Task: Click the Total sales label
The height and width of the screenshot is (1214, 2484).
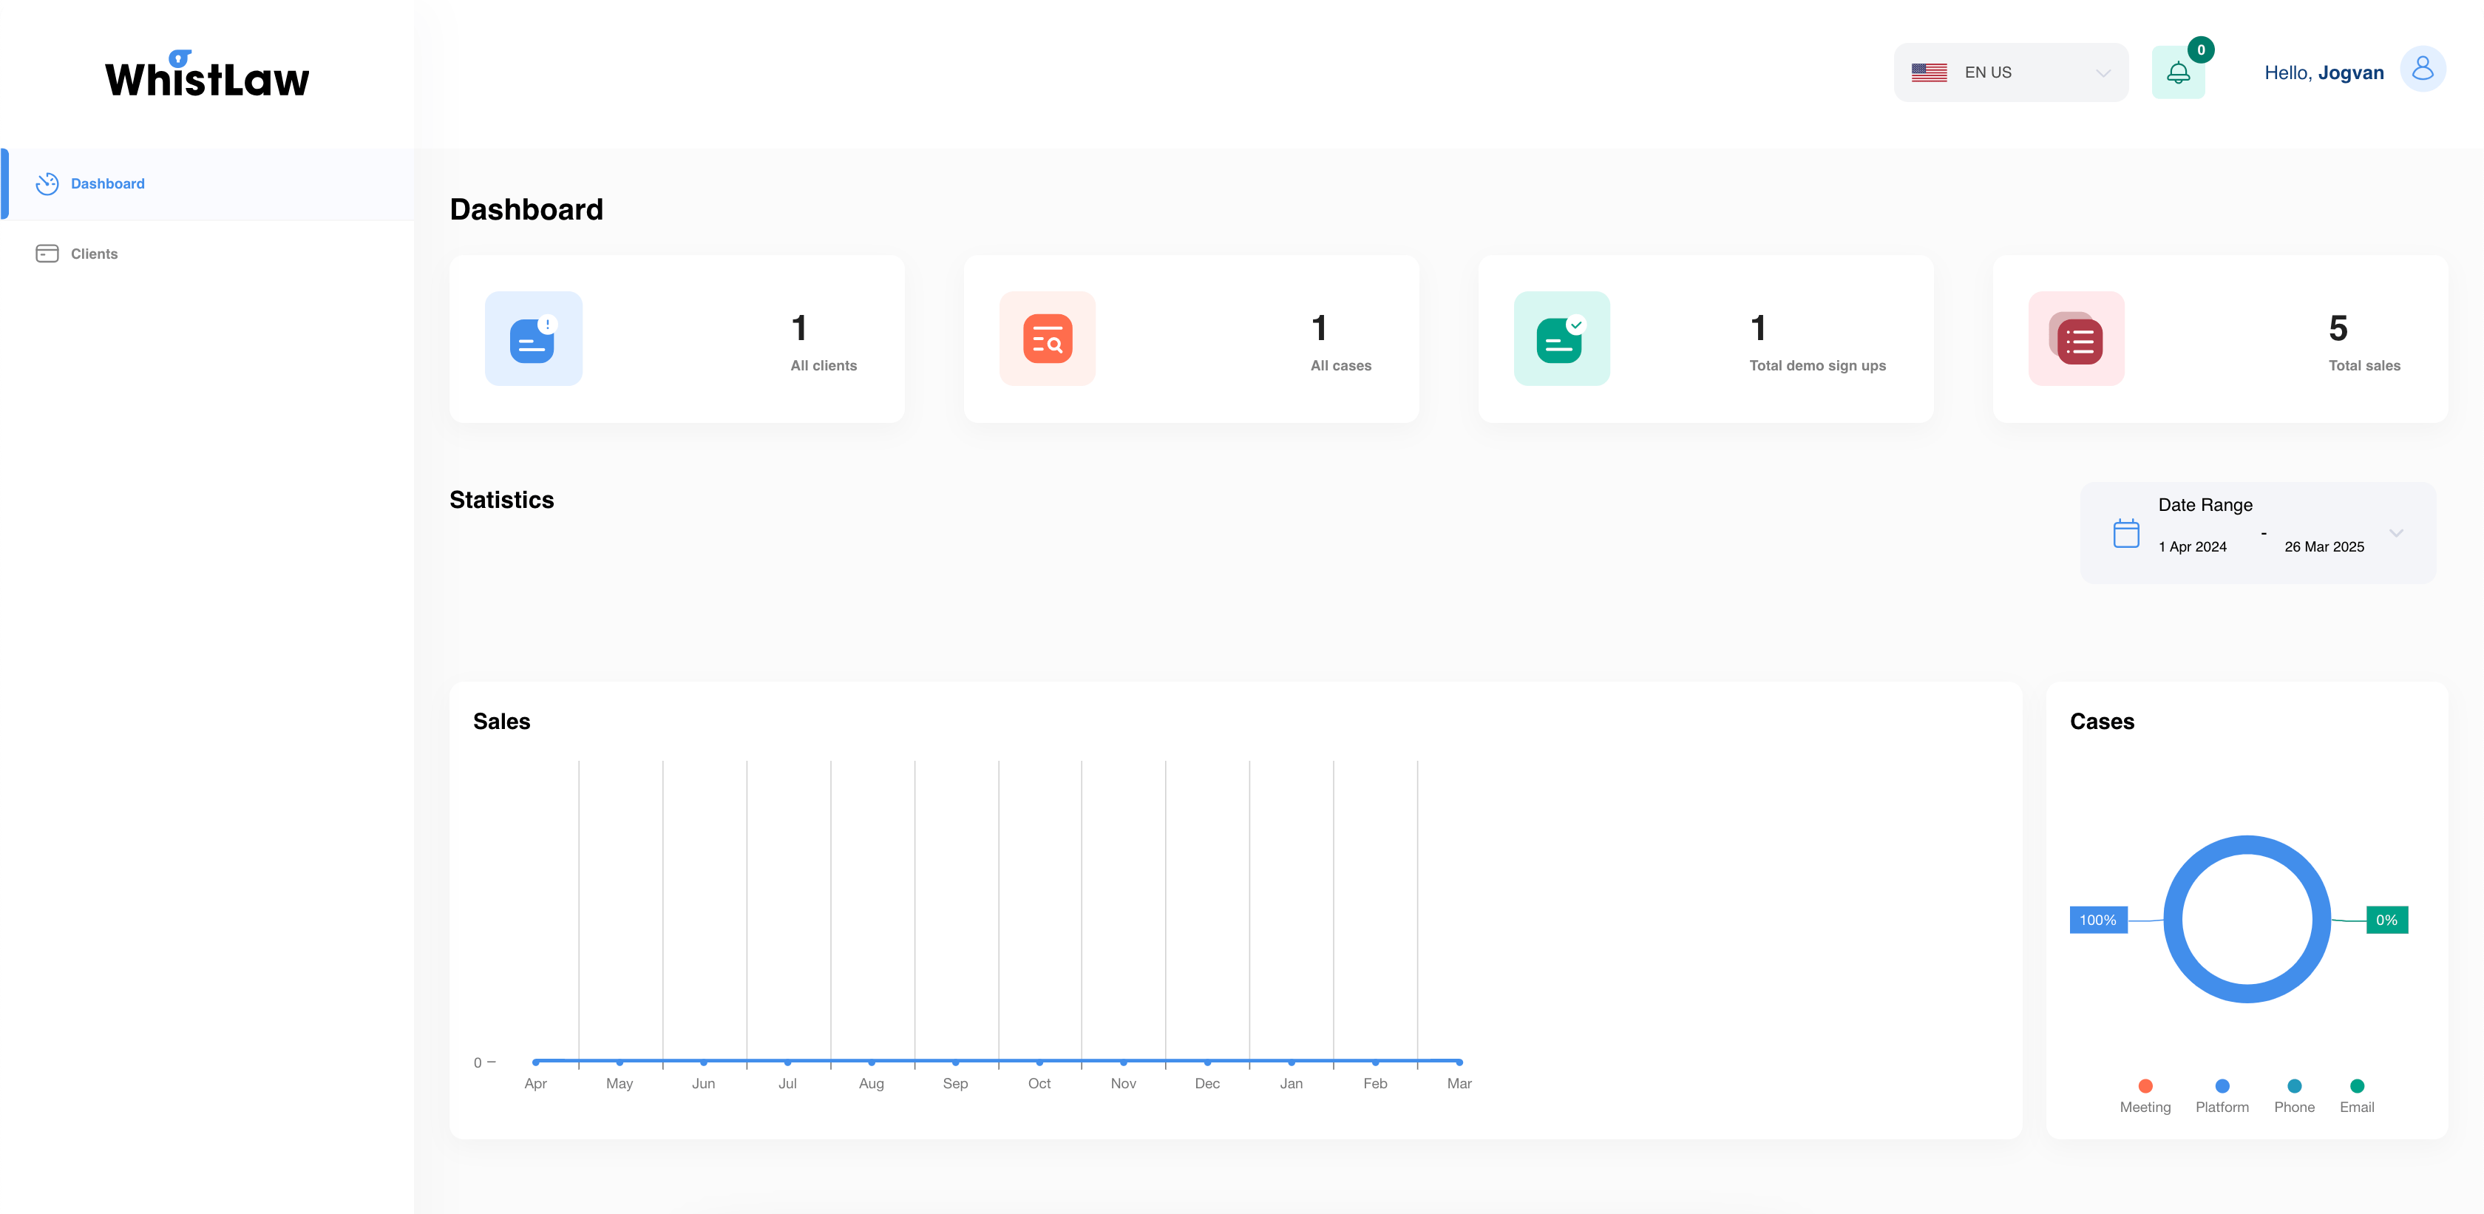Action: [2363, 365]
